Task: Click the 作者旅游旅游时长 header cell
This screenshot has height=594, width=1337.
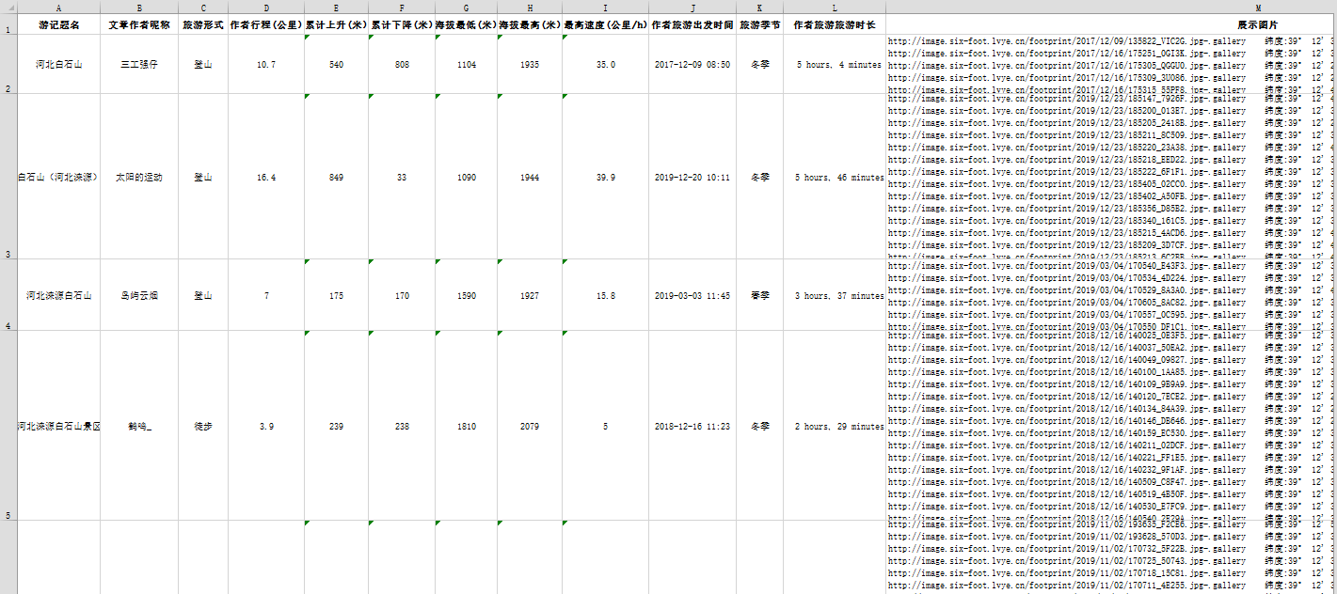Action: pyautogui.click(x=835, y=25)
